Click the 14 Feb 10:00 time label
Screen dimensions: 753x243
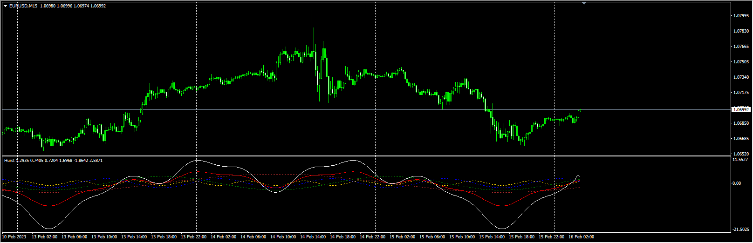(283, 237)
